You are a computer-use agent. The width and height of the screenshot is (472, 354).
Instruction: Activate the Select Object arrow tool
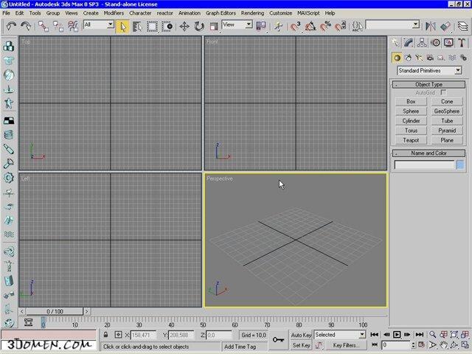click(x=123, y=26)
